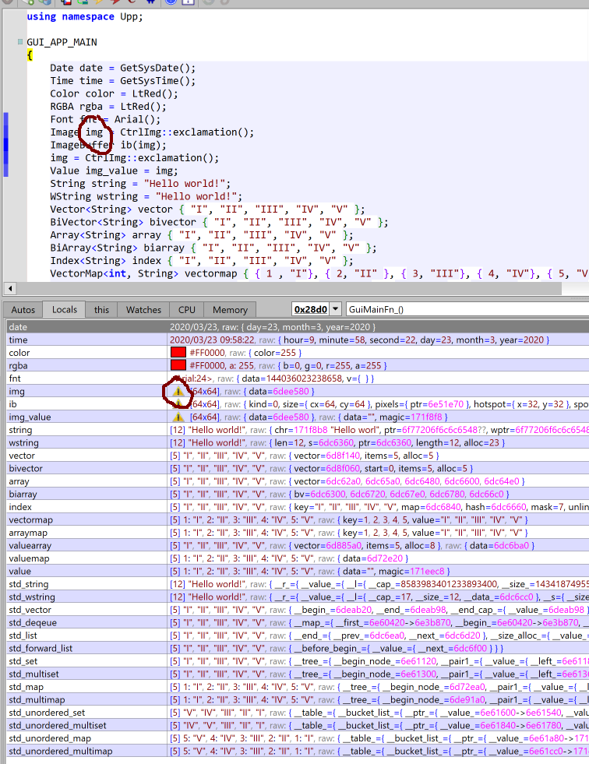Click the warning icon in the img row
Image resolution: width=589 pixels, height=764 pixels.
(x=179, y=392)
